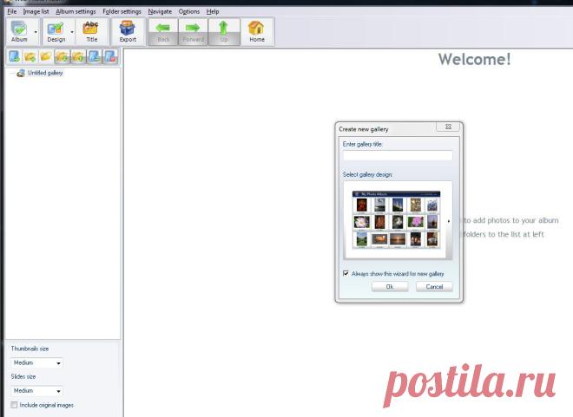This screenshot has width=573, height=417.
Task: Open the Slides size Medium dropdown
Action: pyautogui.click(x=36, y=391)
